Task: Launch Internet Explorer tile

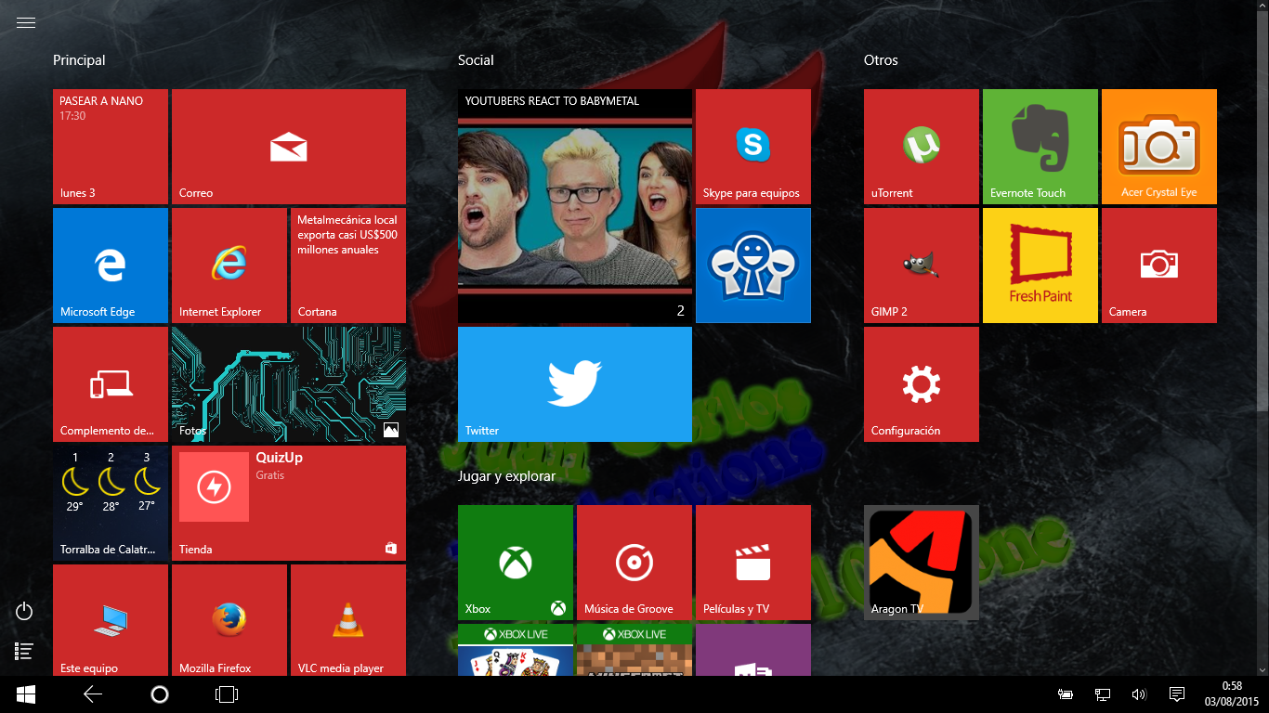Action: (229, 266)
